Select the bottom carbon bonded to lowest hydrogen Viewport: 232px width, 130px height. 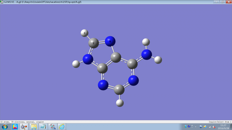(x=119, y=90)
